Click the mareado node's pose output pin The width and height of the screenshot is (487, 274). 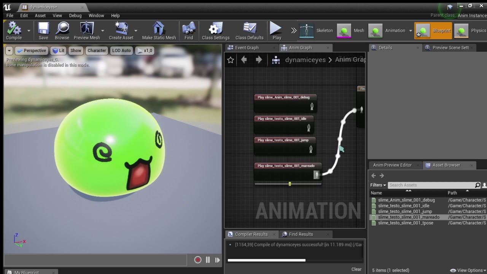(x=316, y=175)
